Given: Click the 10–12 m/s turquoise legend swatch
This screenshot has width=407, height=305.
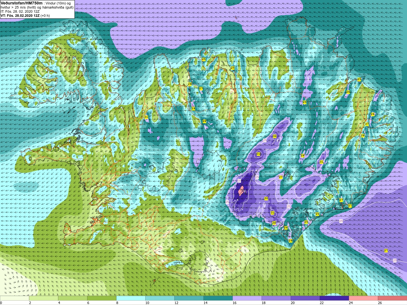Looking at the screenshot, I should (x=160, y=298).
